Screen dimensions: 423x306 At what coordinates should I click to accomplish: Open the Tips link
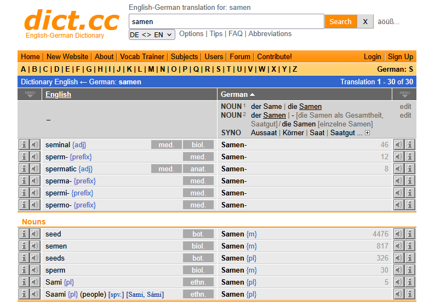pos(216,34)
